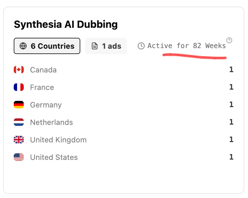Click the help question mark icon

click(x=229, y=40)
